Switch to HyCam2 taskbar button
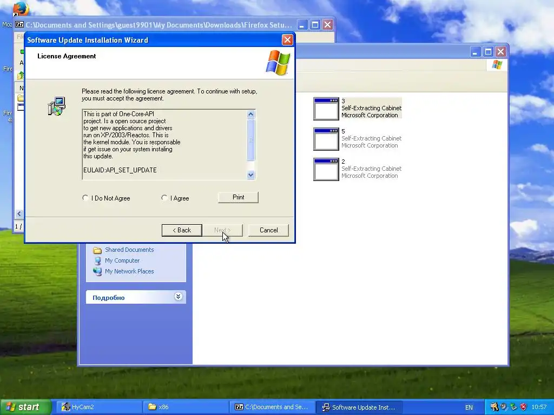 click(99, 407)
